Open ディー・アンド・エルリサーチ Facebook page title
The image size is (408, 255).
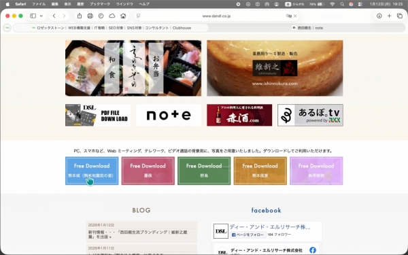coord(270,227)
